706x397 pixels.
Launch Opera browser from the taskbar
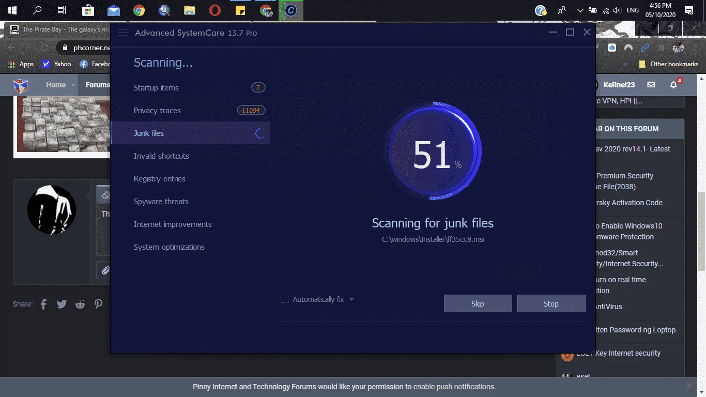(x=215, y=10)
